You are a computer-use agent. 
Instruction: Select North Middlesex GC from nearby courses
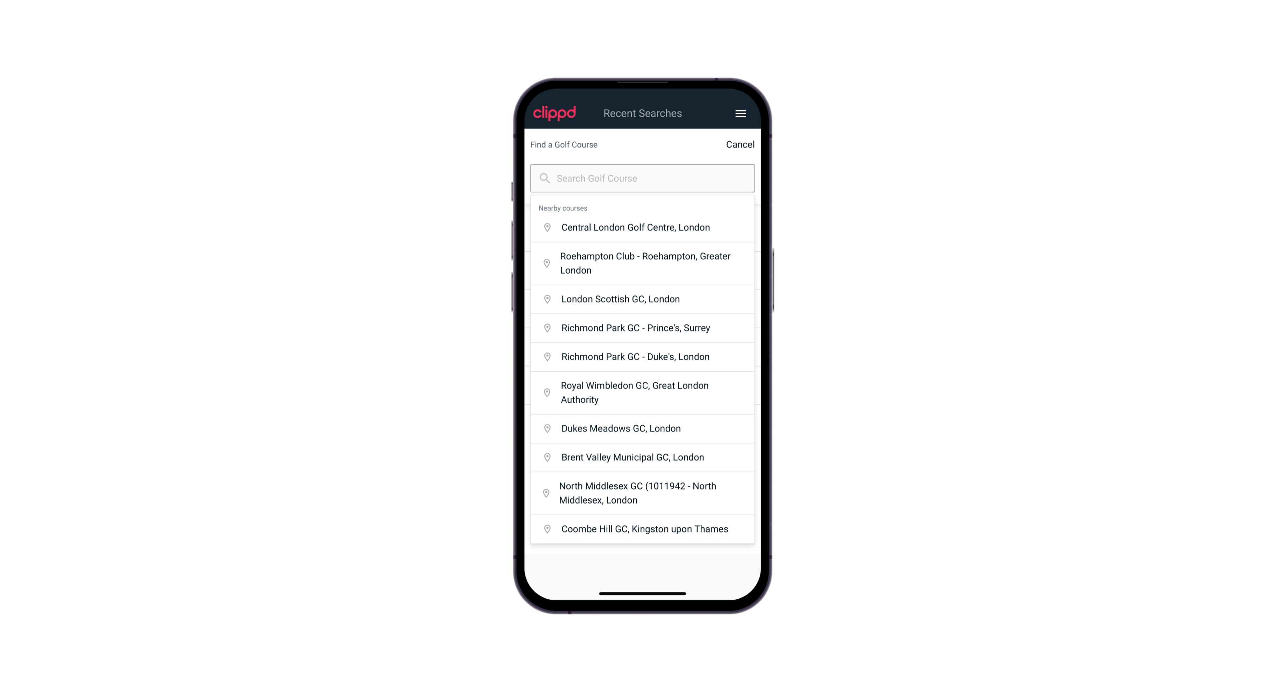pos(642,493)
